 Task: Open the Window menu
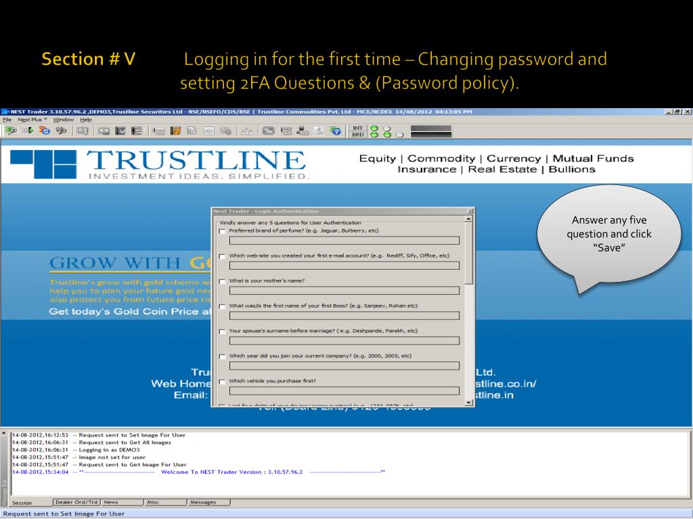(63, 120)
